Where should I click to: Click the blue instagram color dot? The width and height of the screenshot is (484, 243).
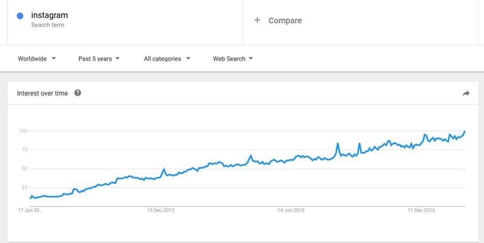pyautogui.click(x=20, y=16)
